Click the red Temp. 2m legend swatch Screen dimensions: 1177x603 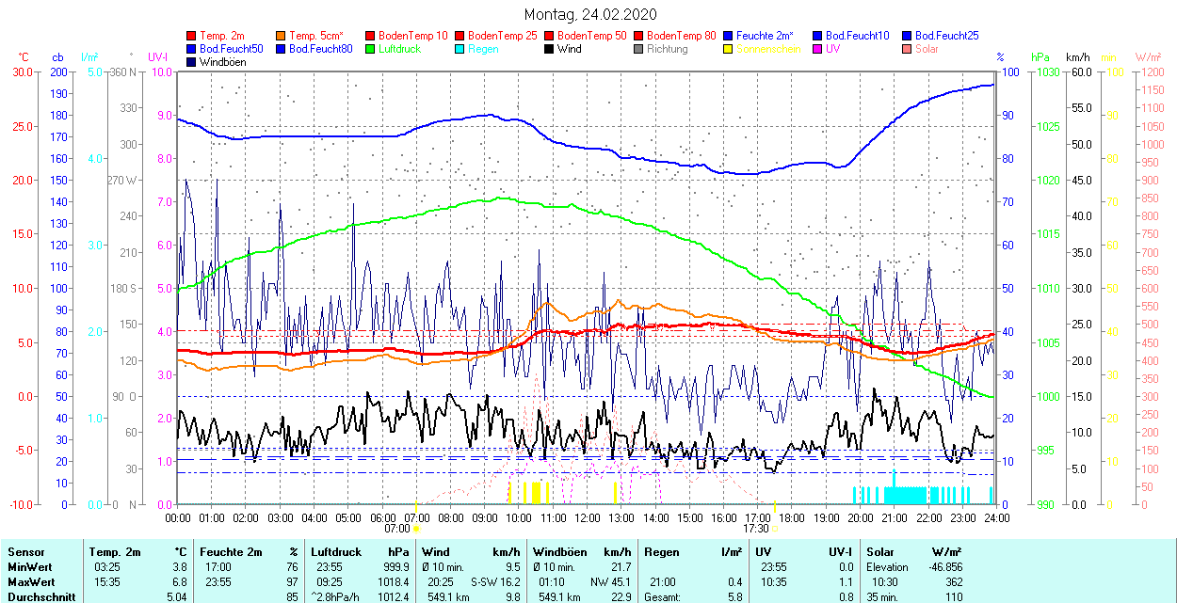click(192, 36)
